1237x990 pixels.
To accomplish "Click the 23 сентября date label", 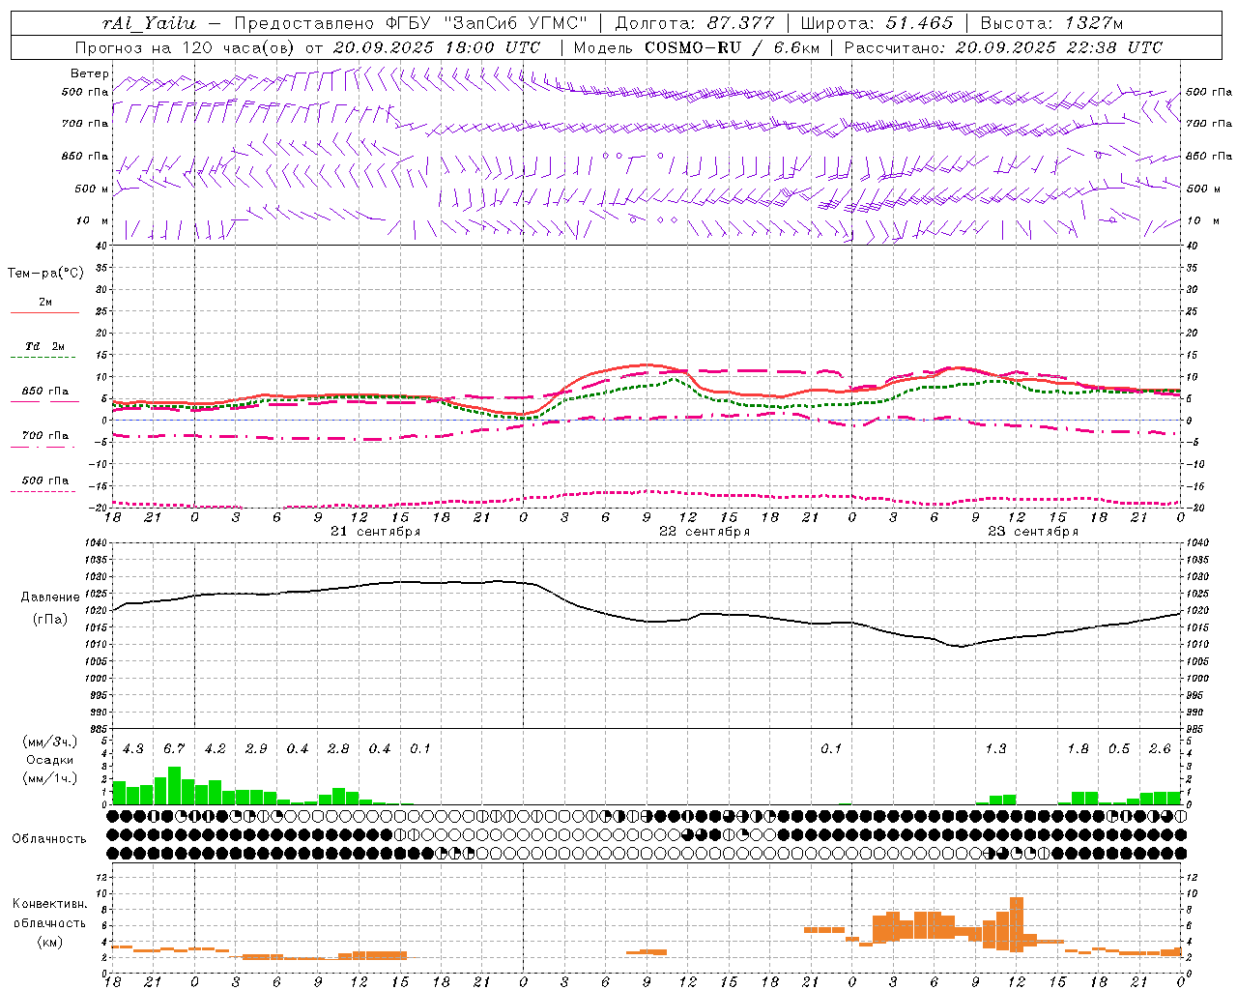I will (1032, 532).
